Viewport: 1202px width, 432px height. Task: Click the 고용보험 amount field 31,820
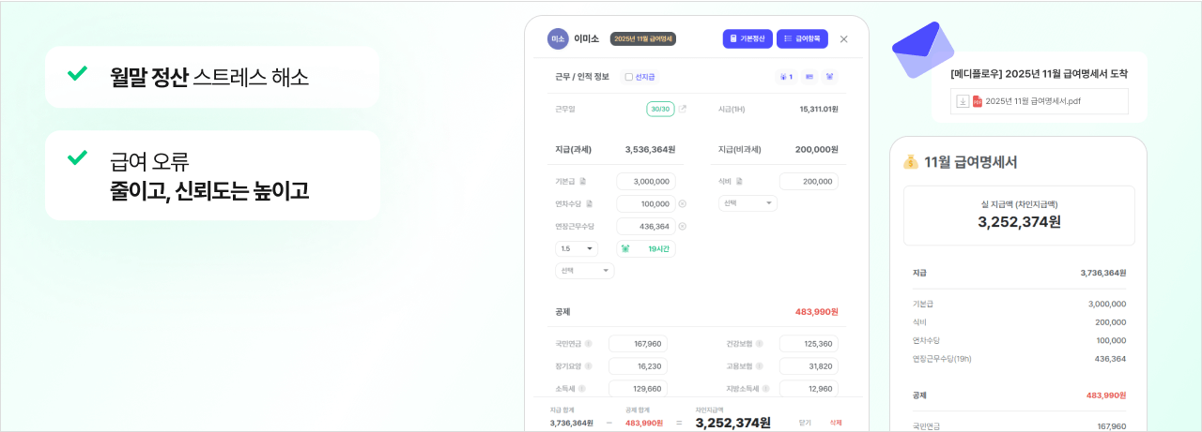coord(809,365)
